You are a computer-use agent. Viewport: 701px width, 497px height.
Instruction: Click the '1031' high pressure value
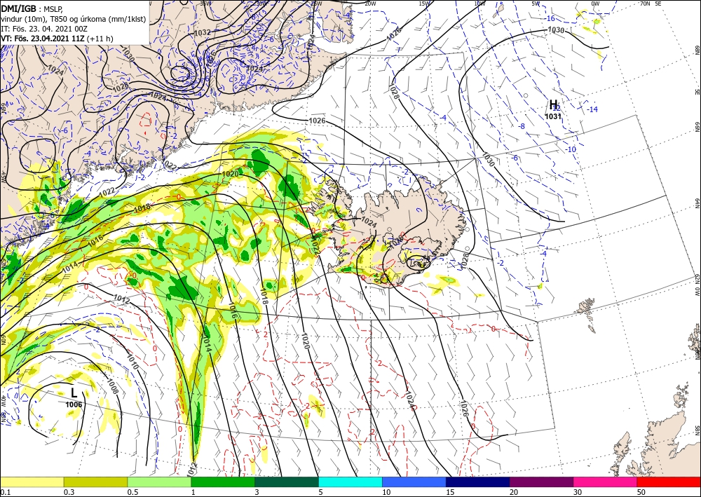click(x=552, y=116)
